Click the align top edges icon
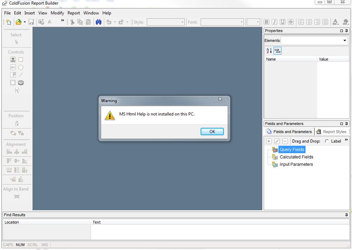The image size is (352, 250). tap(9, 161)
